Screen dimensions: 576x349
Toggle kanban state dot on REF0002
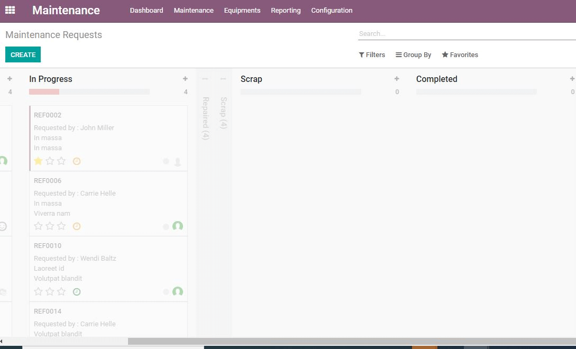coord(166,161)
